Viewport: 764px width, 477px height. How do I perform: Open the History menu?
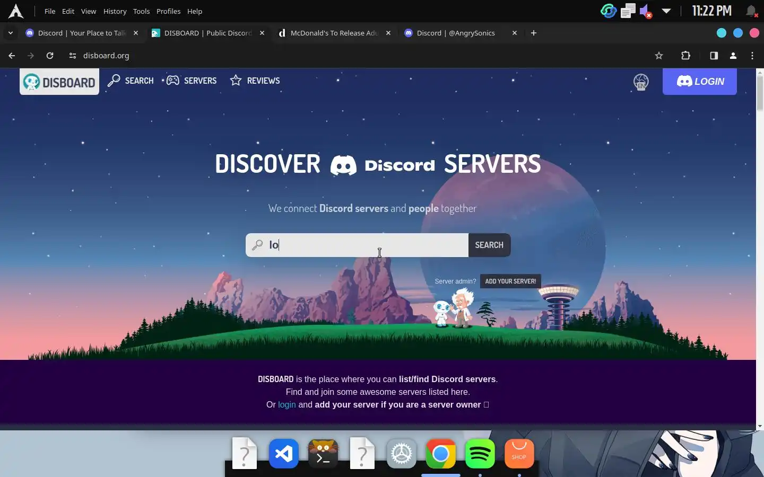[115, 11]
